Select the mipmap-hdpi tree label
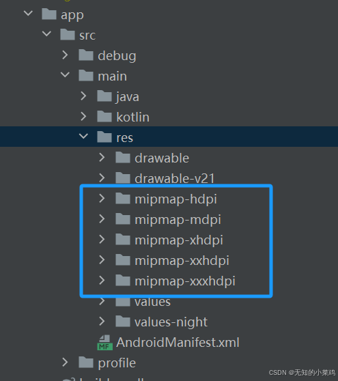Screen dimensions: 338x381 coord(175,200)
